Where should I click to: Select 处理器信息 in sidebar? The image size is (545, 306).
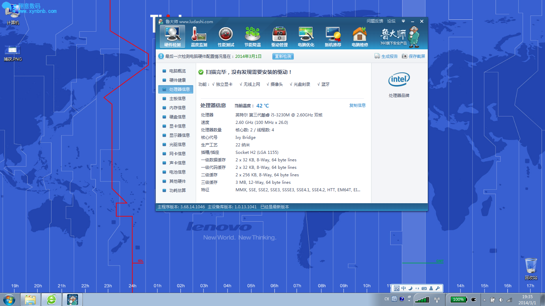coord(176,90)
